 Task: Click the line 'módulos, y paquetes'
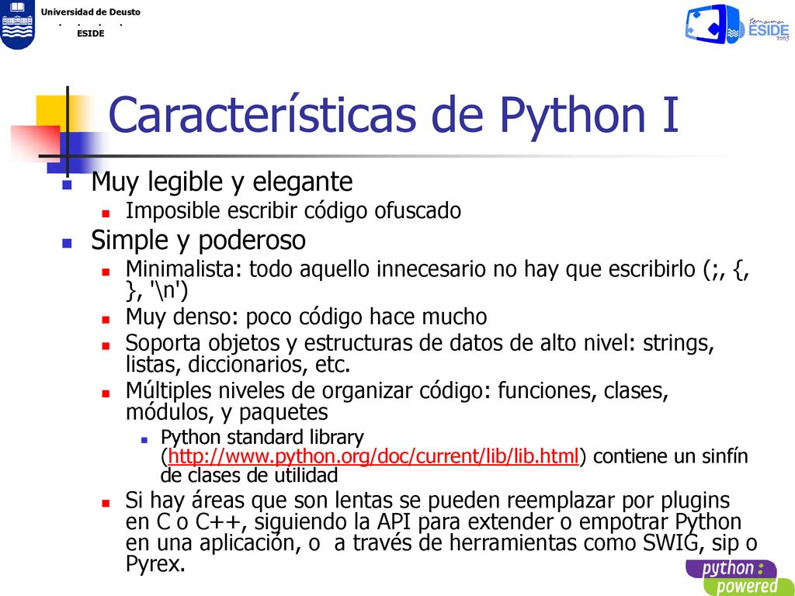(227, 413)
